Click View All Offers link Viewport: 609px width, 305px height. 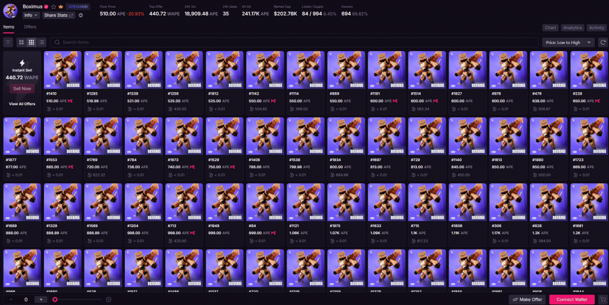click(22, 104)
